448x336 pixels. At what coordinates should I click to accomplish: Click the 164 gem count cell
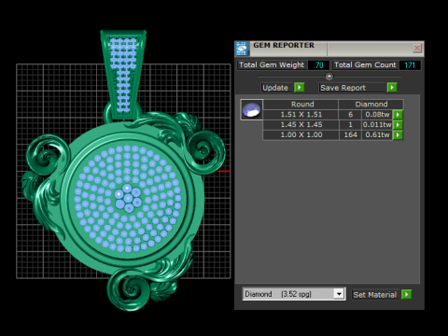(x=350, y=135)
